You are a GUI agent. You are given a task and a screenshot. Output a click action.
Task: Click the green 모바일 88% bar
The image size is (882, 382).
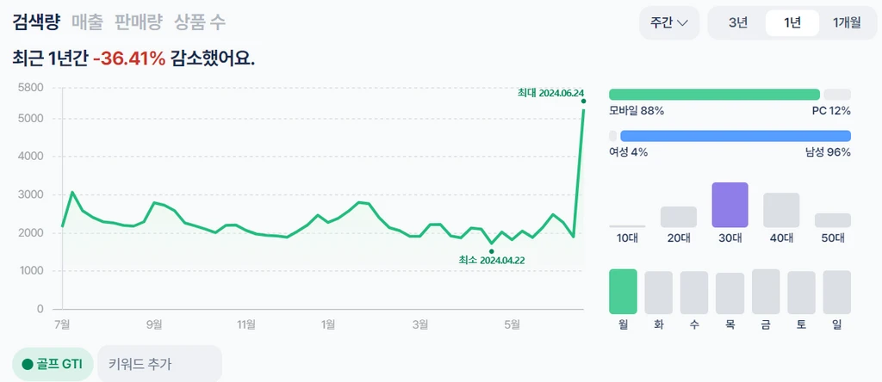(x=714, y=94)
